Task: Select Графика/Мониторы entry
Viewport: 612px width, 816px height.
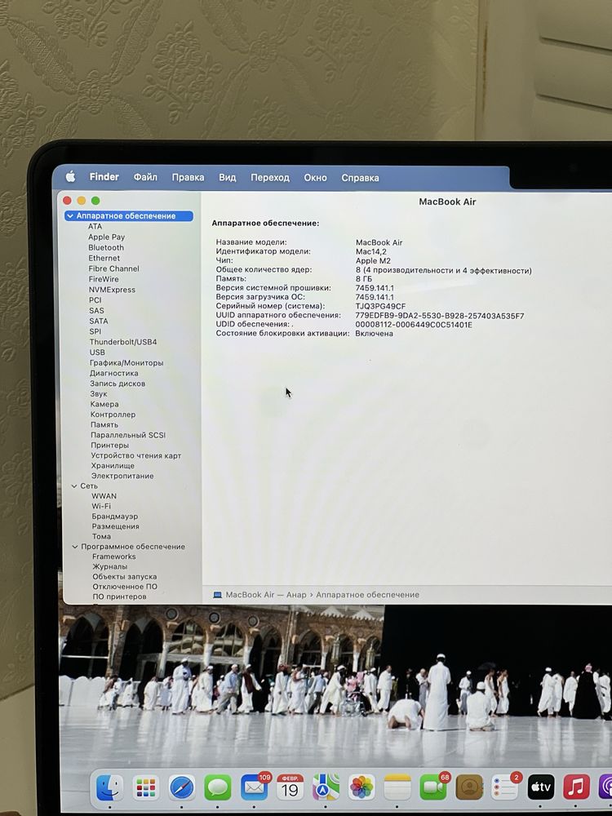Action: [126, 363]
